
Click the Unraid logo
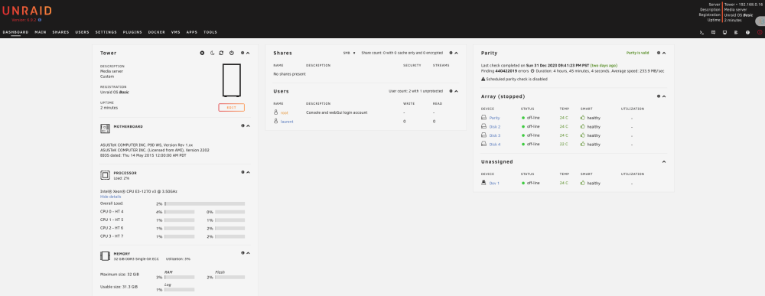click(x=27, y=11)
